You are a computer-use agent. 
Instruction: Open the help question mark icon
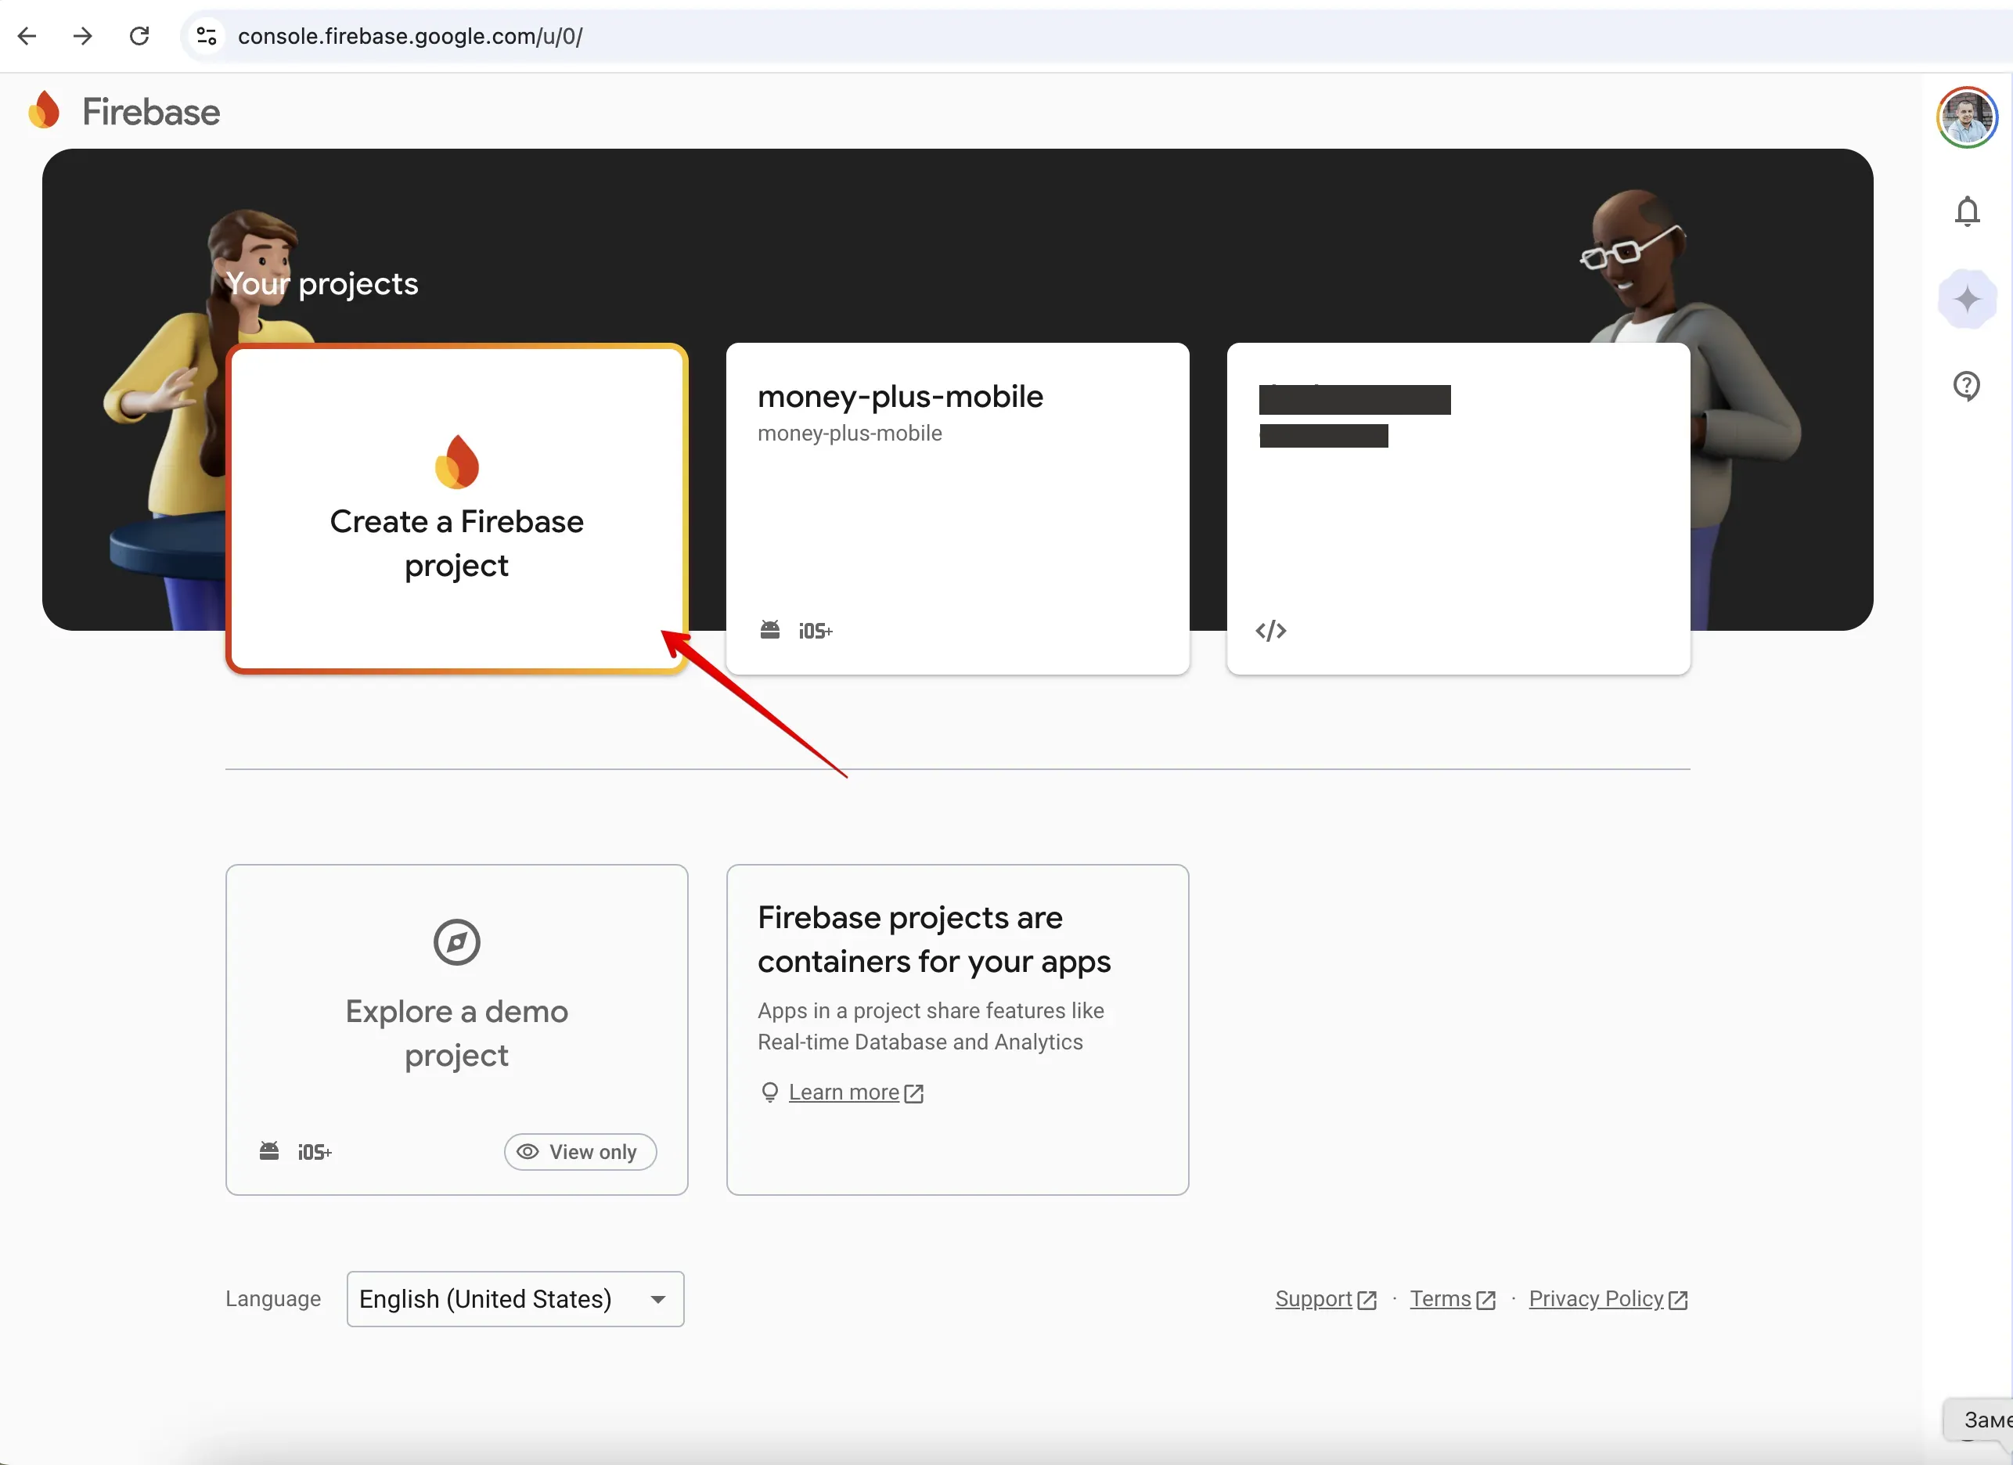1967,385
